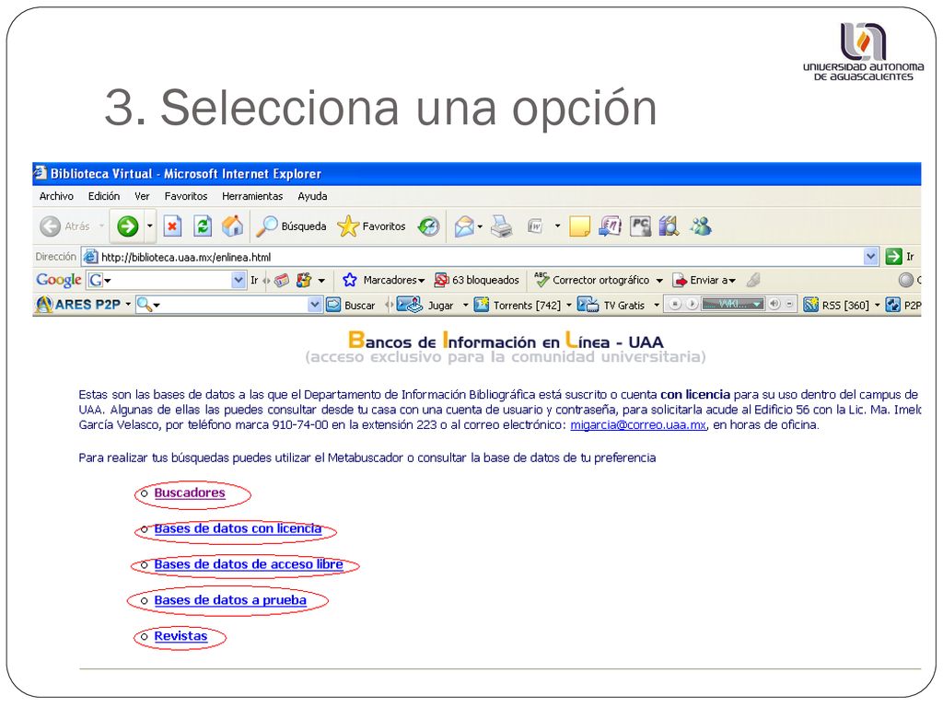Click the purple Research icon
This screenshot has height=707, width=943.
pyautogui.click(x=610, y=226)
